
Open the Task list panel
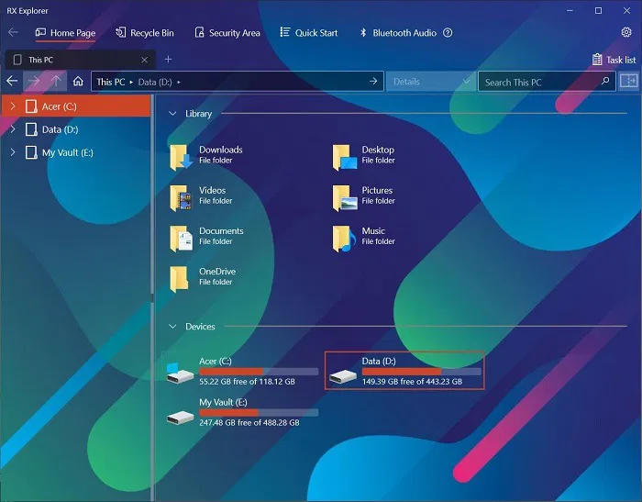click(x=614, y=60)
